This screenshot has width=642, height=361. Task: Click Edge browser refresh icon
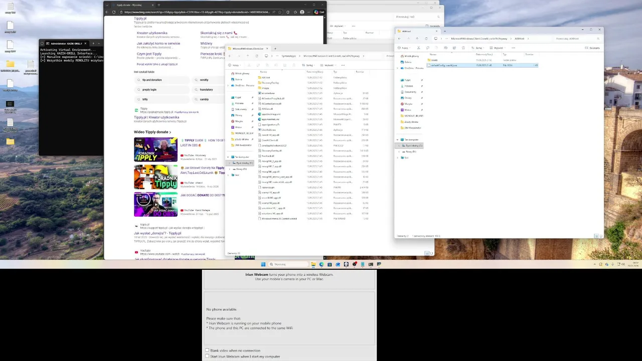click(x=114, y=12)
